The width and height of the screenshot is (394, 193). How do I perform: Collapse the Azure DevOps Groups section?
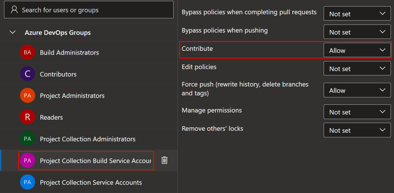(12, 32)
